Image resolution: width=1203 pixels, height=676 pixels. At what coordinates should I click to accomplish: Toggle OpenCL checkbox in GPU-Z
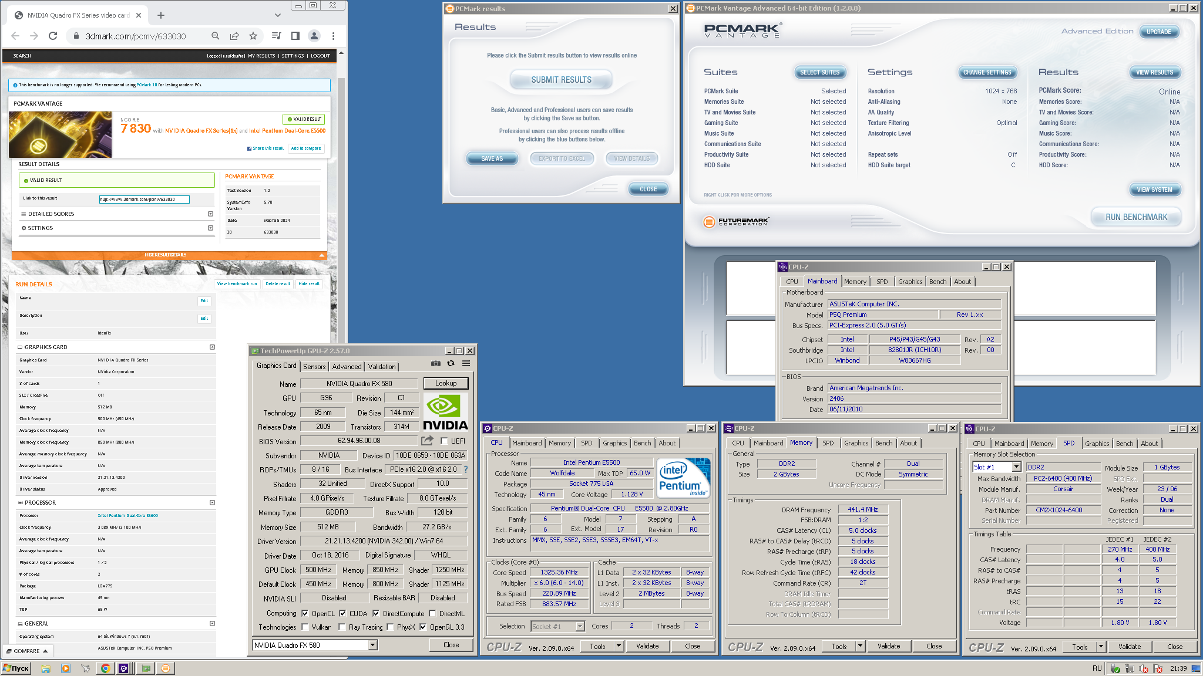click(x=305, y=613)
